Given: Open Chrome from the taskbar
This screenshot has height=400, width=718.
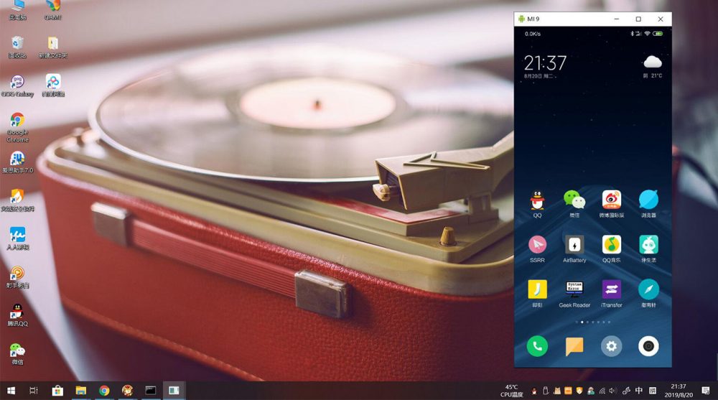Looking at the screenshot, I should 104,391.
